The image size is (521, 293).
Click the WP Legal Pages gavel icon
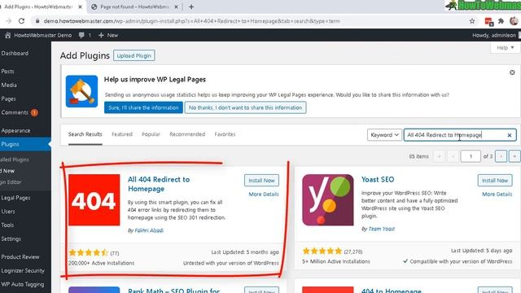click(x=81, y=91)
